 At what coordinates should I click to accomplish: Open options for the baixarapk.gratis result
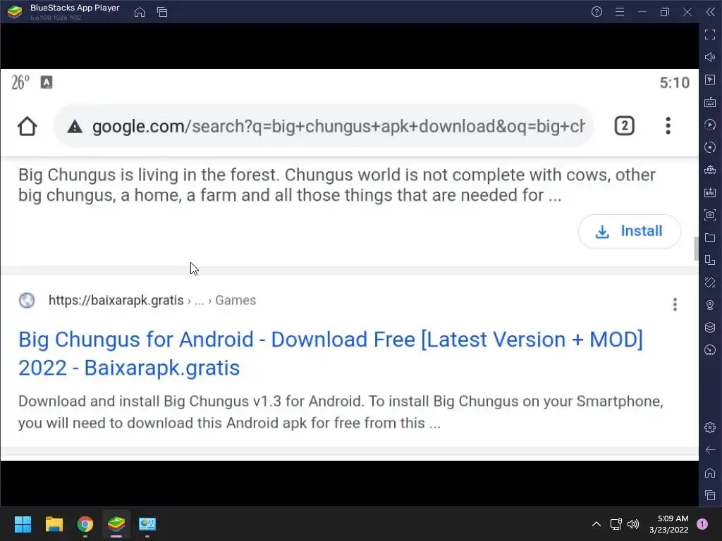click(x=675, y=304)
